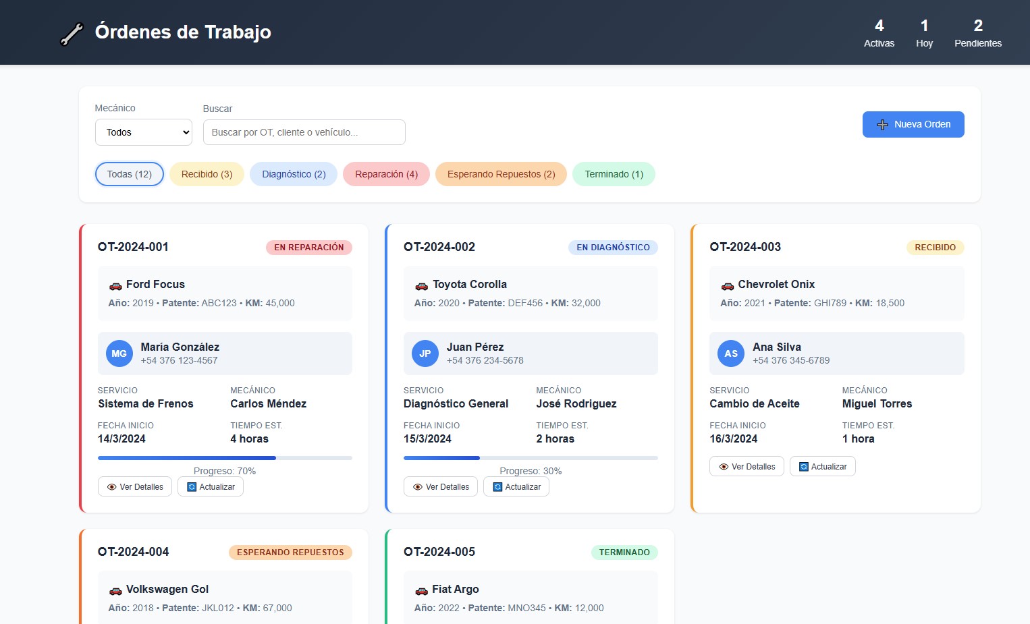1030x624 pixels.
Task: Click refresh icon in OT-2024-002 Actualizar
Action: tap(497, 487)
